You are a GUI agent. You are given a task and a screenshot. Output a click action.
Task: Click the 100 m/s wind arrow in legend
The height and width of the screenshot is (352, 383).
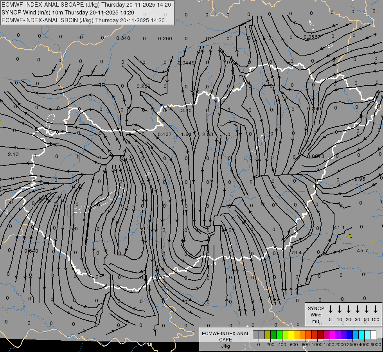coord(376,309)
